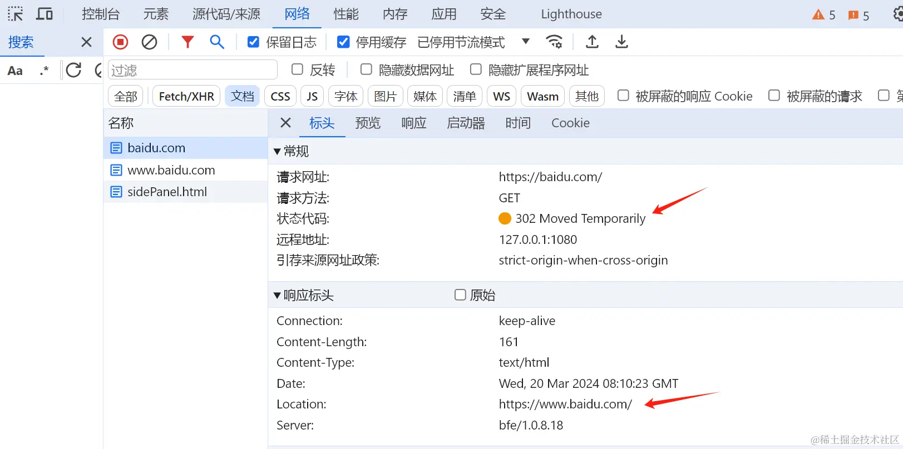The height and width of the screenshot is (449, 903).
Task: Open the 应用 tab
Action: 444,14
